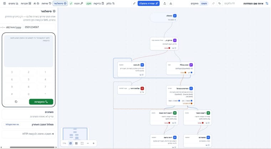Click the תקין status badge
Viewport: 271px width, 149px height.
click(89, 4)
